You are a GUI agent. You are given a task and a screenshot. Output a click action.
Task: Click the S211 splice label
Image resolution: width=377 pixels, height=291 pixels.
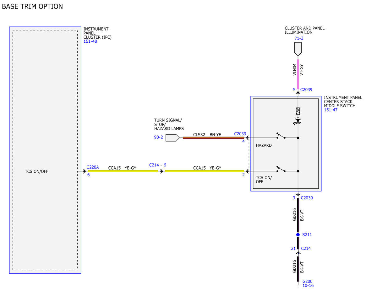[x=307, y=235]
